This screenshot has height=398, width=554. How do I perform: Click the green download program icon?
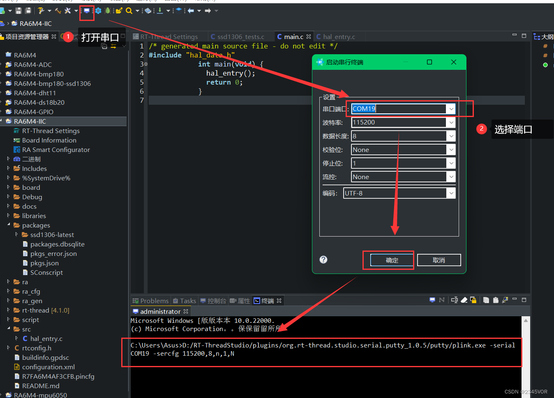coord(160,11)
